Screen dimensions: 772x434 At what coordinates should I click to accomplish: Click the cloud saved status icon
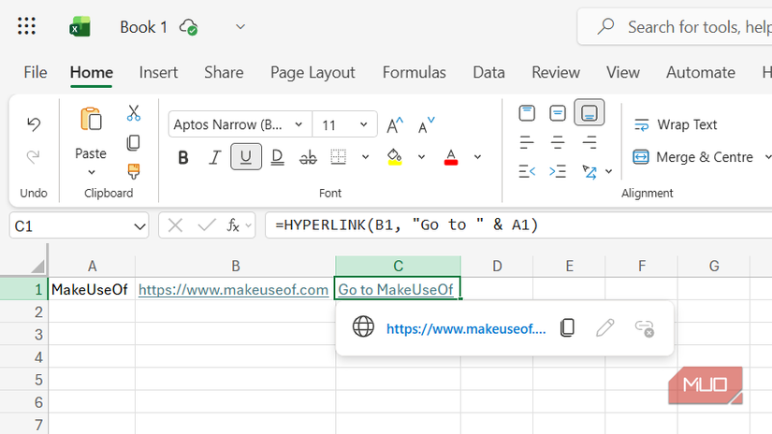(189, 27)
